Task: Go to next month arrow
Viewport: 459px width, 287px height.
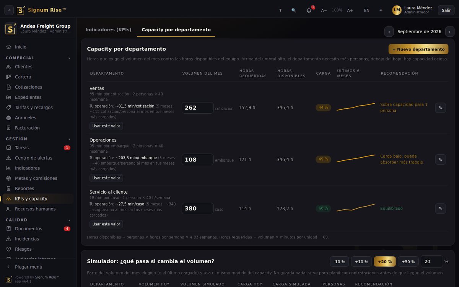Action: click(x=450, y=32)
